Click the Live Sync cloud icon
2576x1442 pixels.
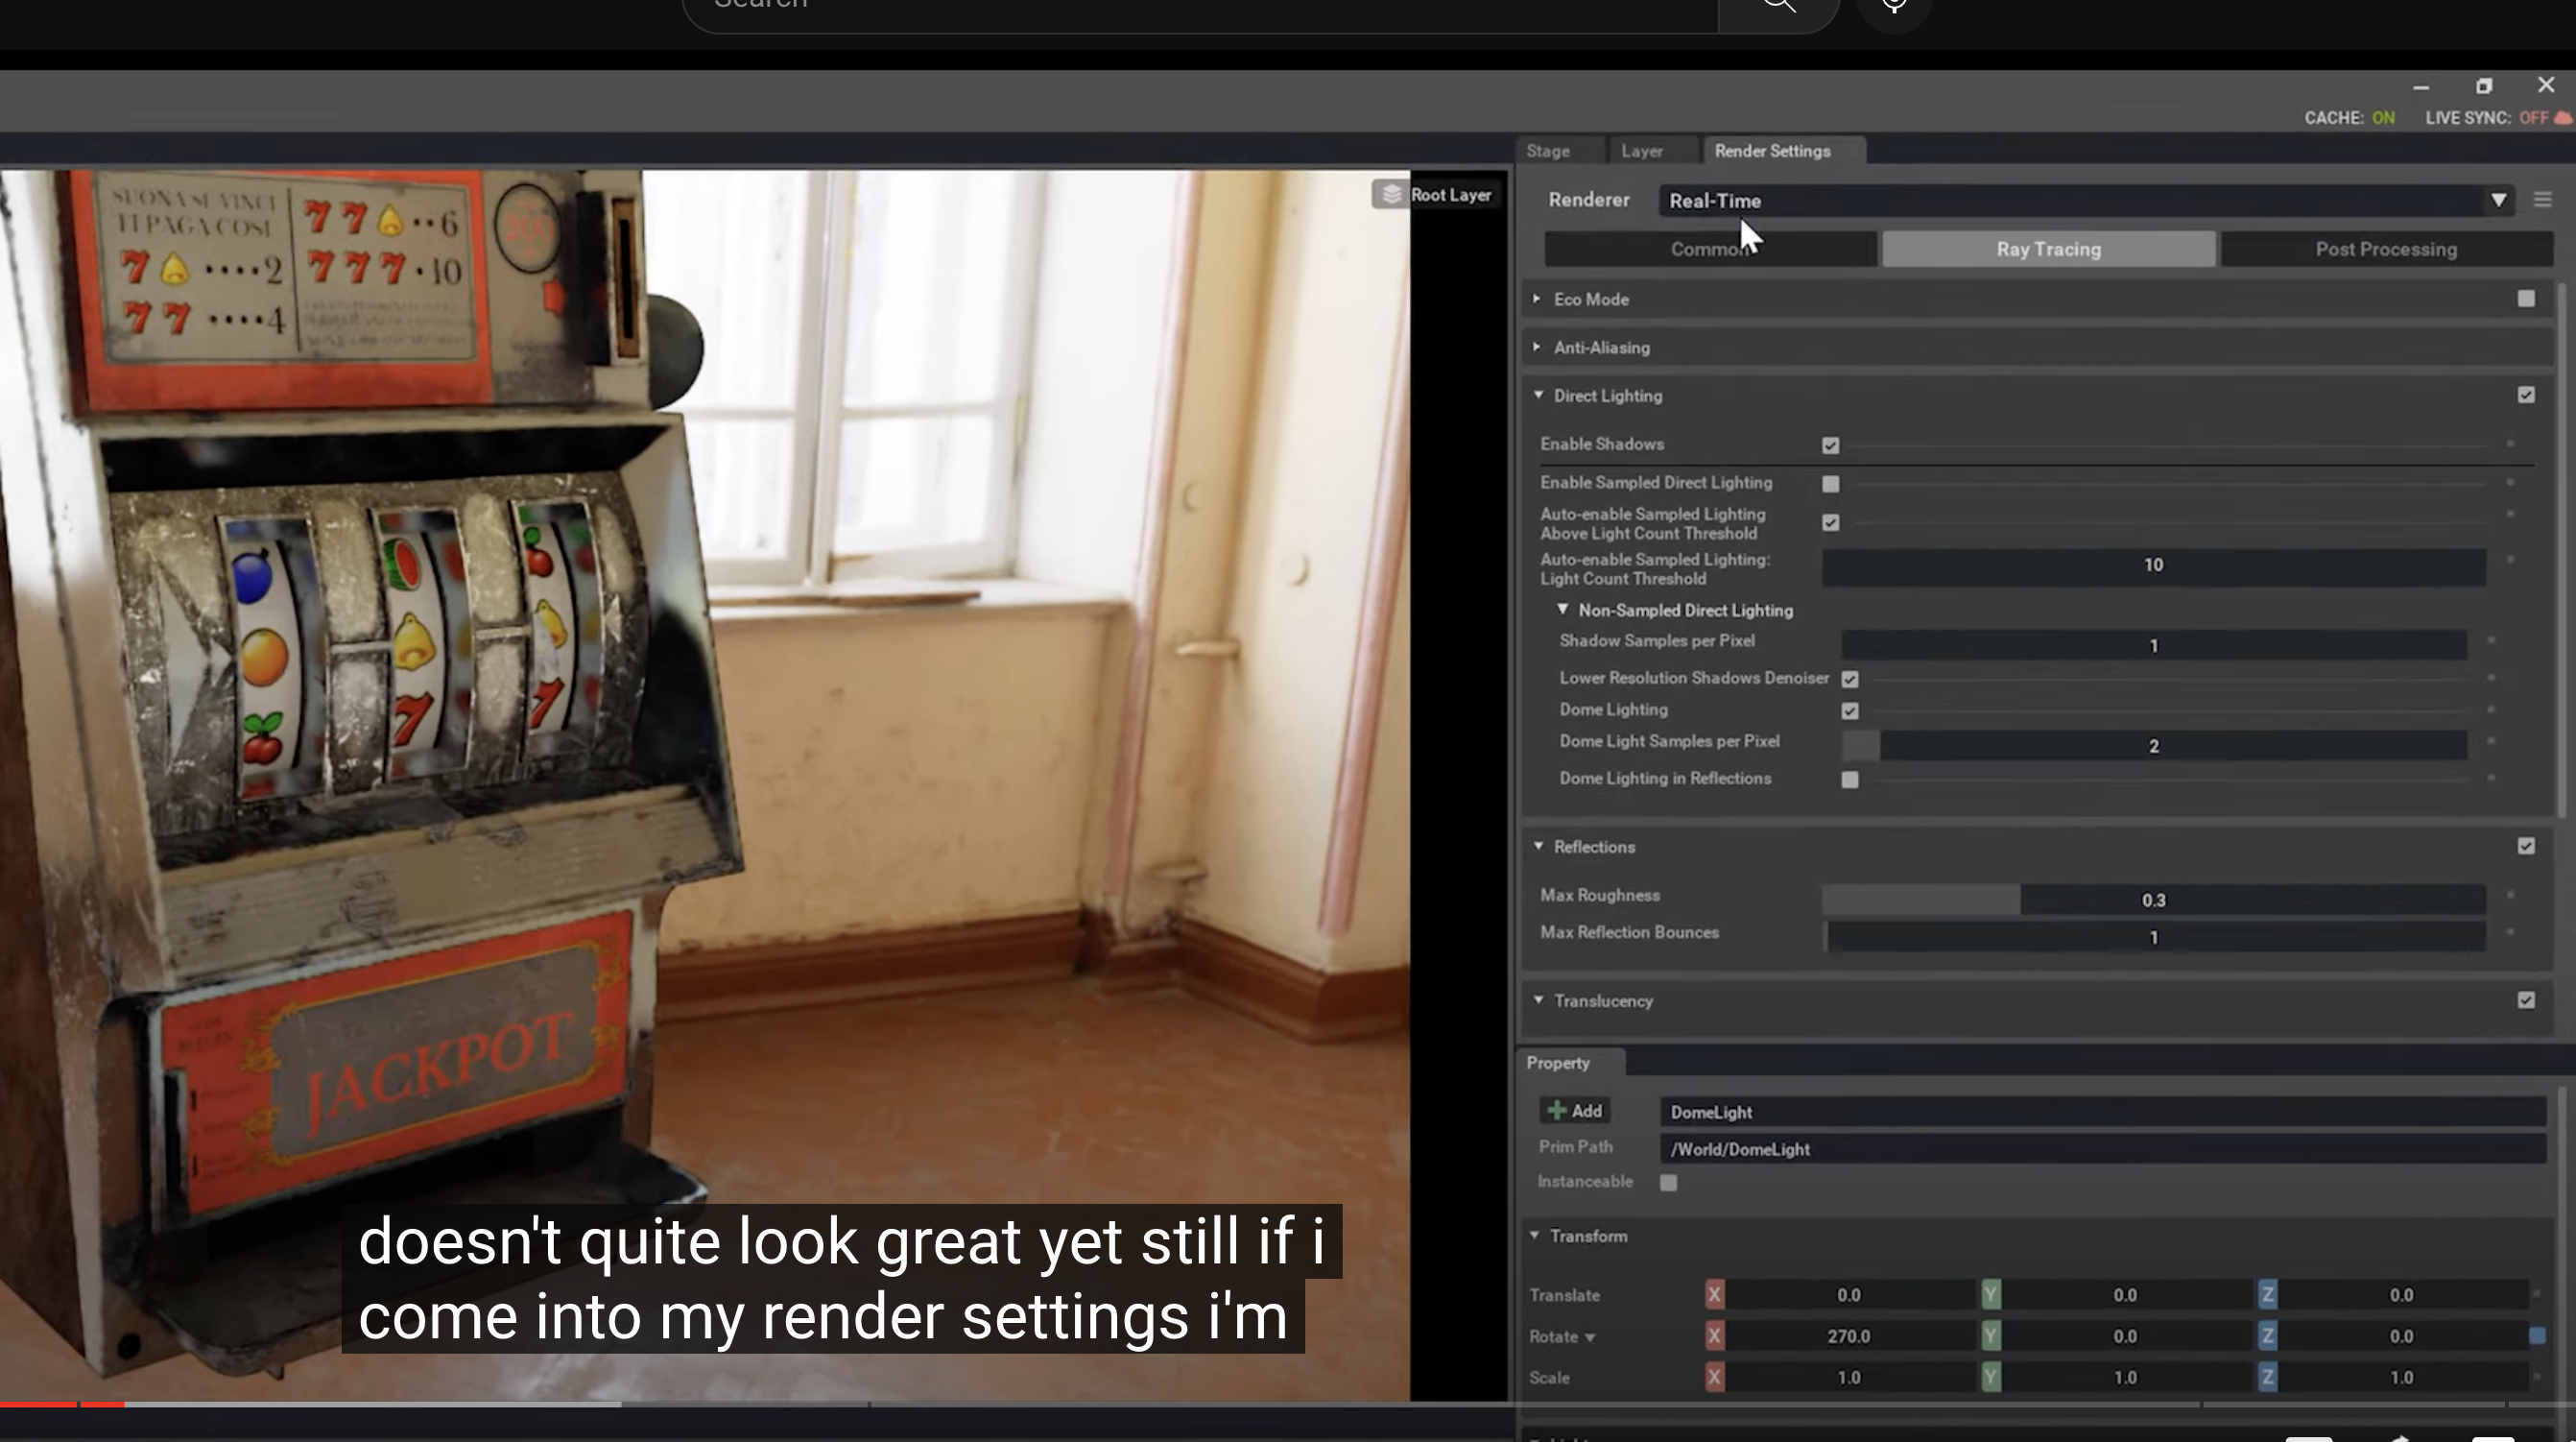point(2562,118)
